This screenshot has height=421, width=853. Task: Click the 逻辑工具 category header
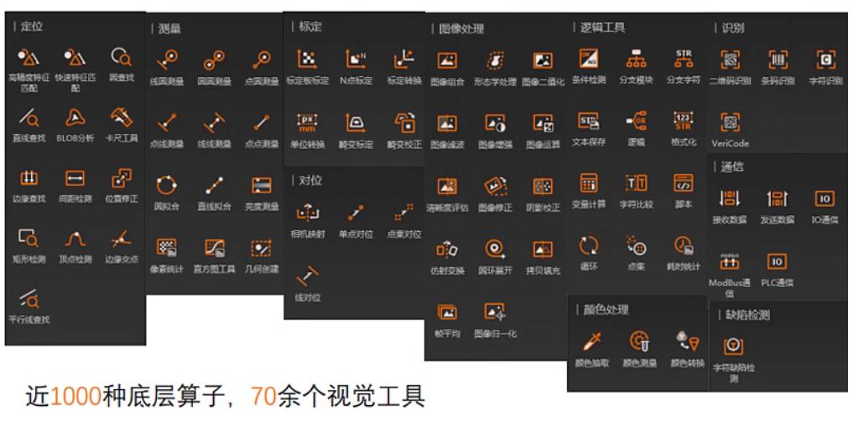click(602, 28)
